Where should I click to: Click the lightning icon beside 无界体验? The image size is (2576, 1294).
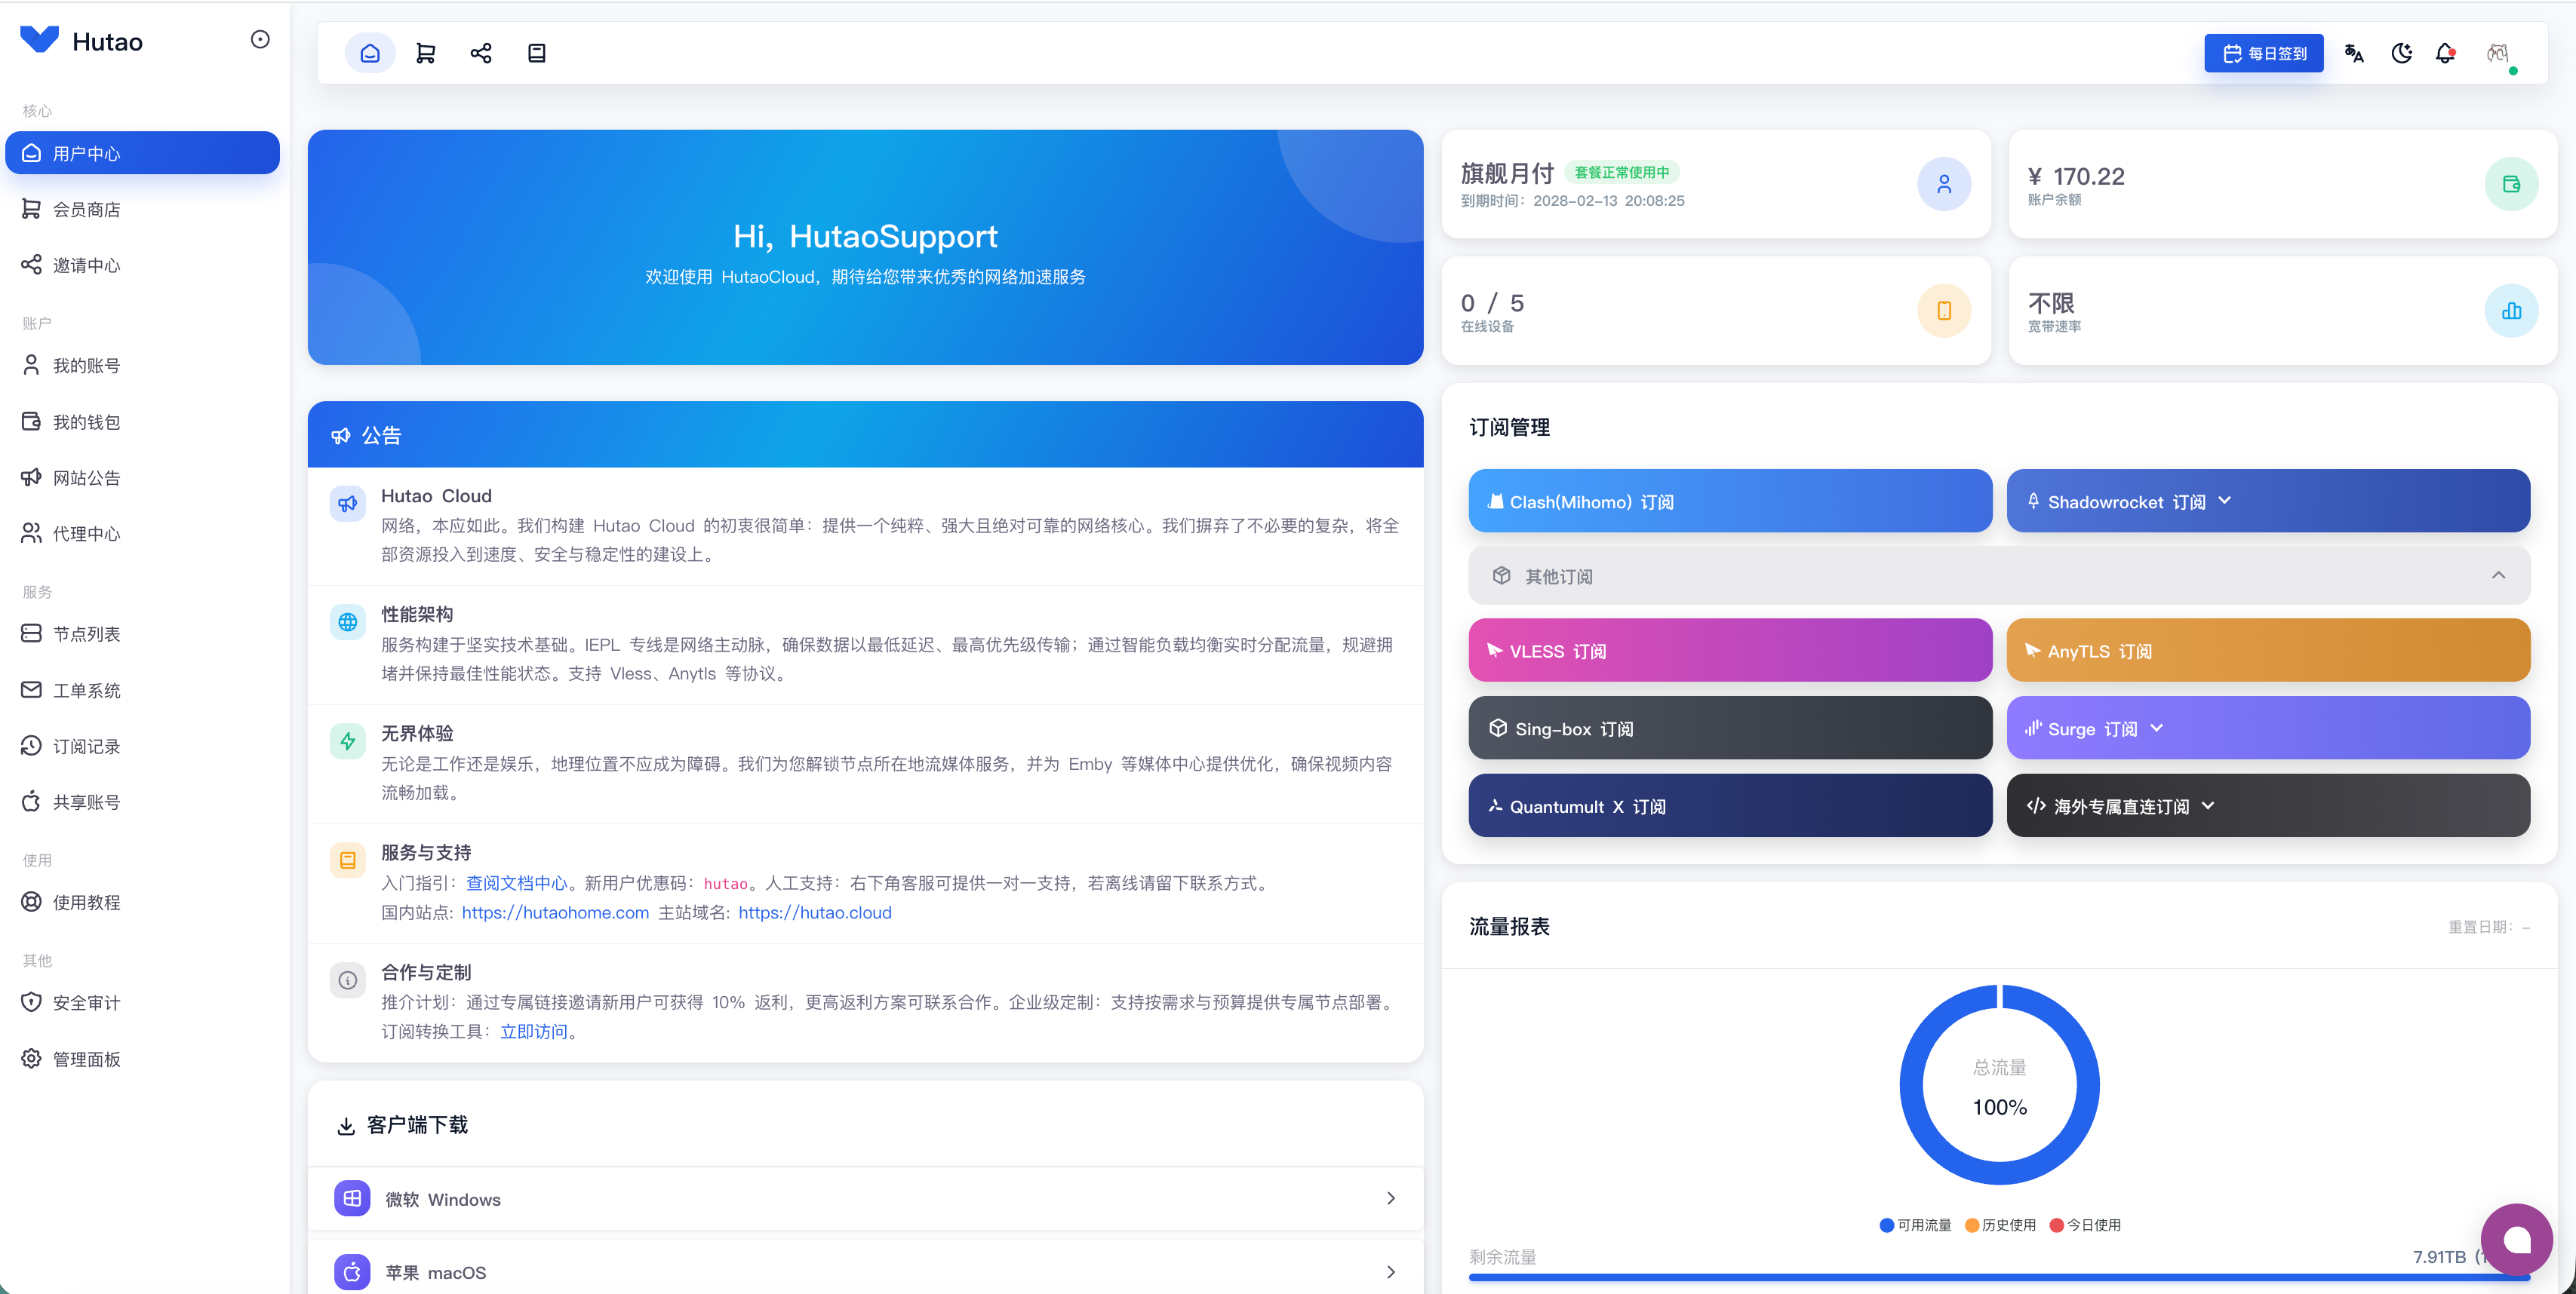pyautogui.click(x=348, y=741)
